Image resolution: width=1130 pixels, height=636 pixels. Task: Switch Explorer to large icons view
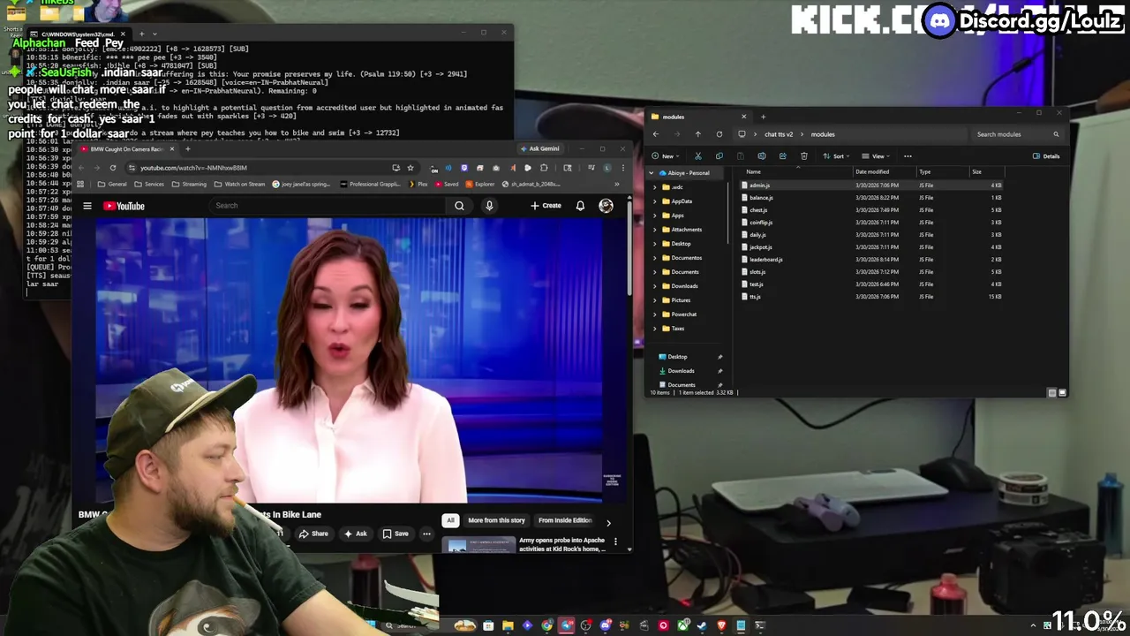(x=1062, y=392)
